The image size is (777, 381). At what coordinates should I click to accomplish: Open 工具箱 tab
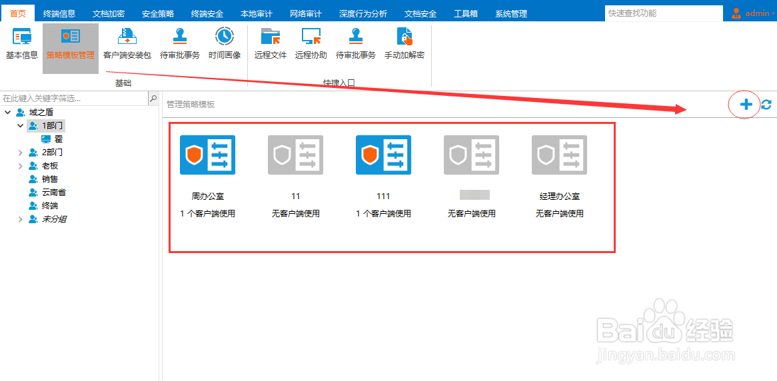(466, 14)
